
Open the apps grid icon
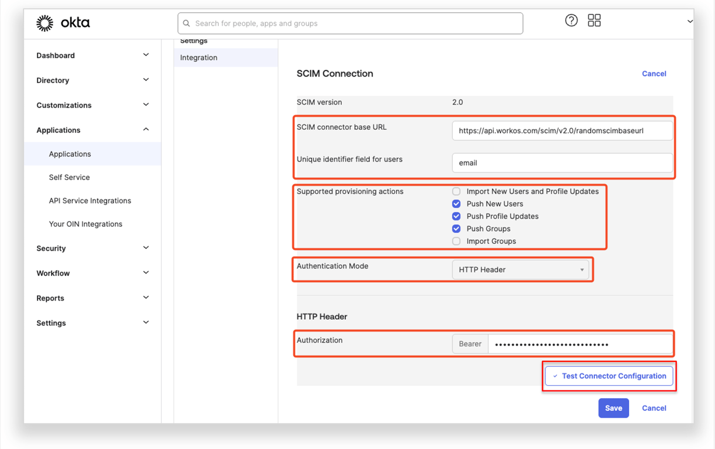click(x=594, y=20)
